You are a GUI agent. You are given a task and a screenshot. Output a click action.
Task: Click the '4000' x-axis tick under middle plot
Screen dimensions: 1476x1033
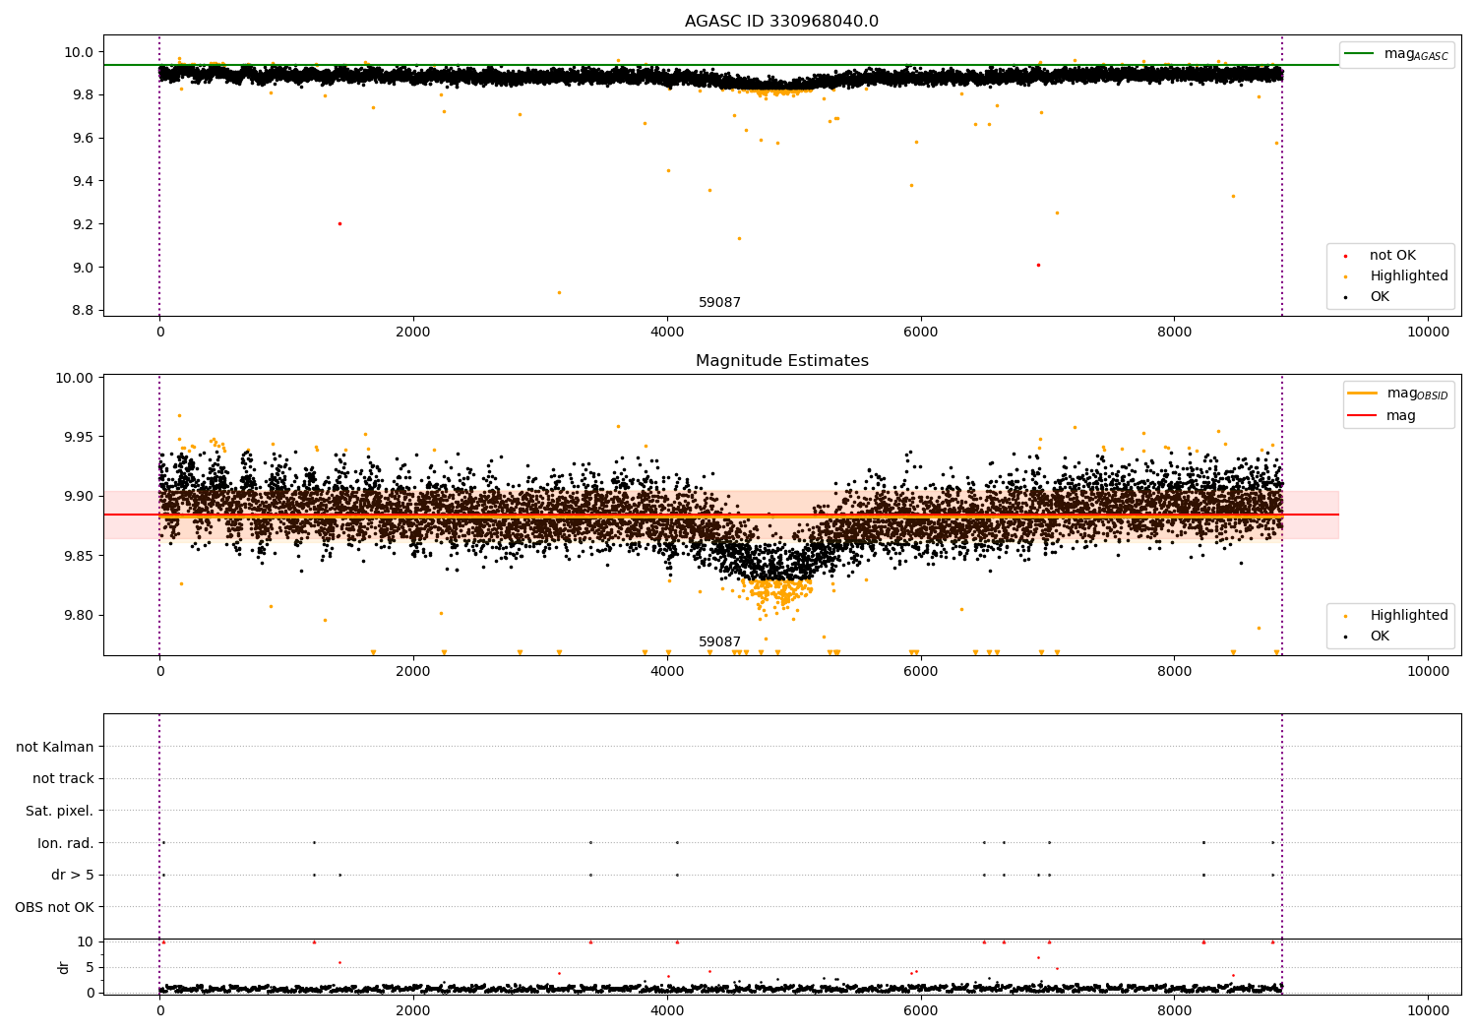(667, 672)
